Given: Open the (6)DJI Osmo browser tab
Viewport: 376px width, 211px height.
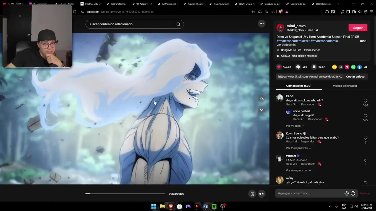Looking at the screenshot, I should click(245, 4).
